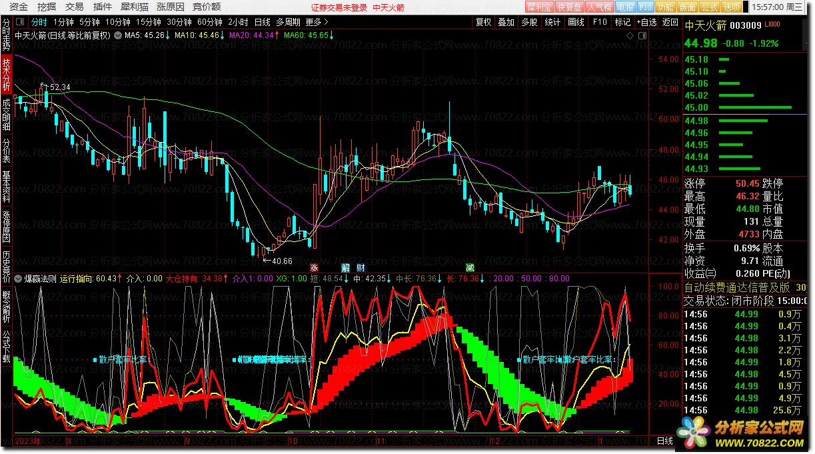Add stock via +自选 button

[646, 22]
